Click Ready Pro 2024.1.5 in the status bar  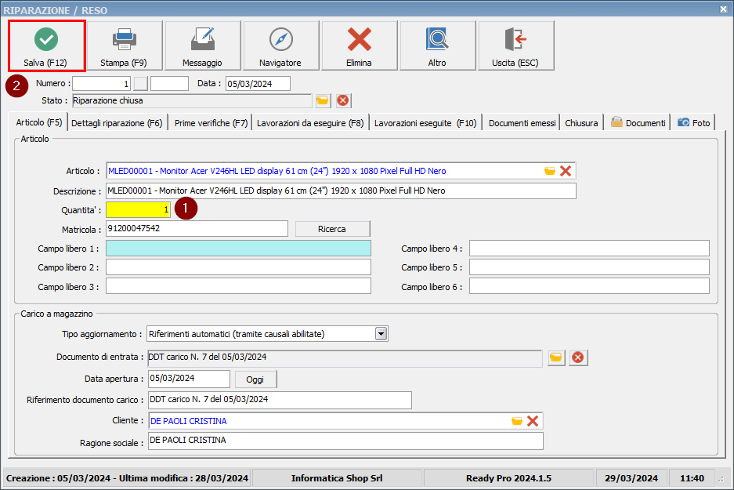click(x=509, y=478)
